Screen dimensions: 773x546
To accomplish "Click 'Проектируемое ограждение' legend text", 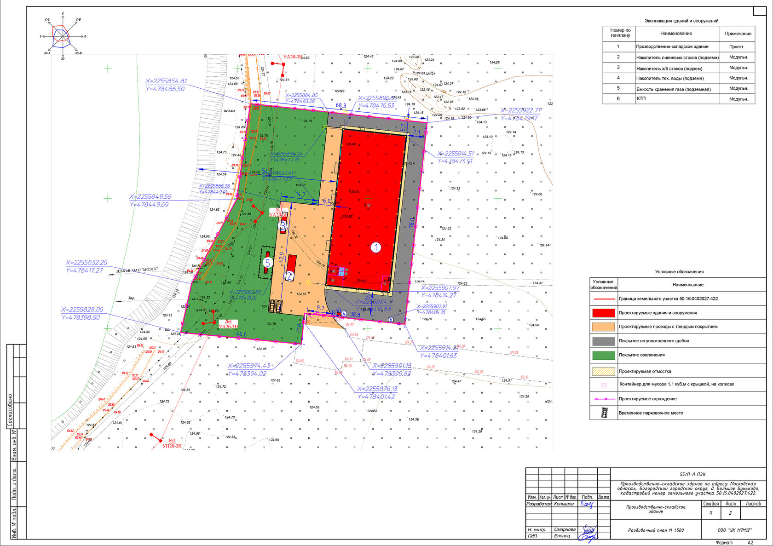I will tap(648, 399).
